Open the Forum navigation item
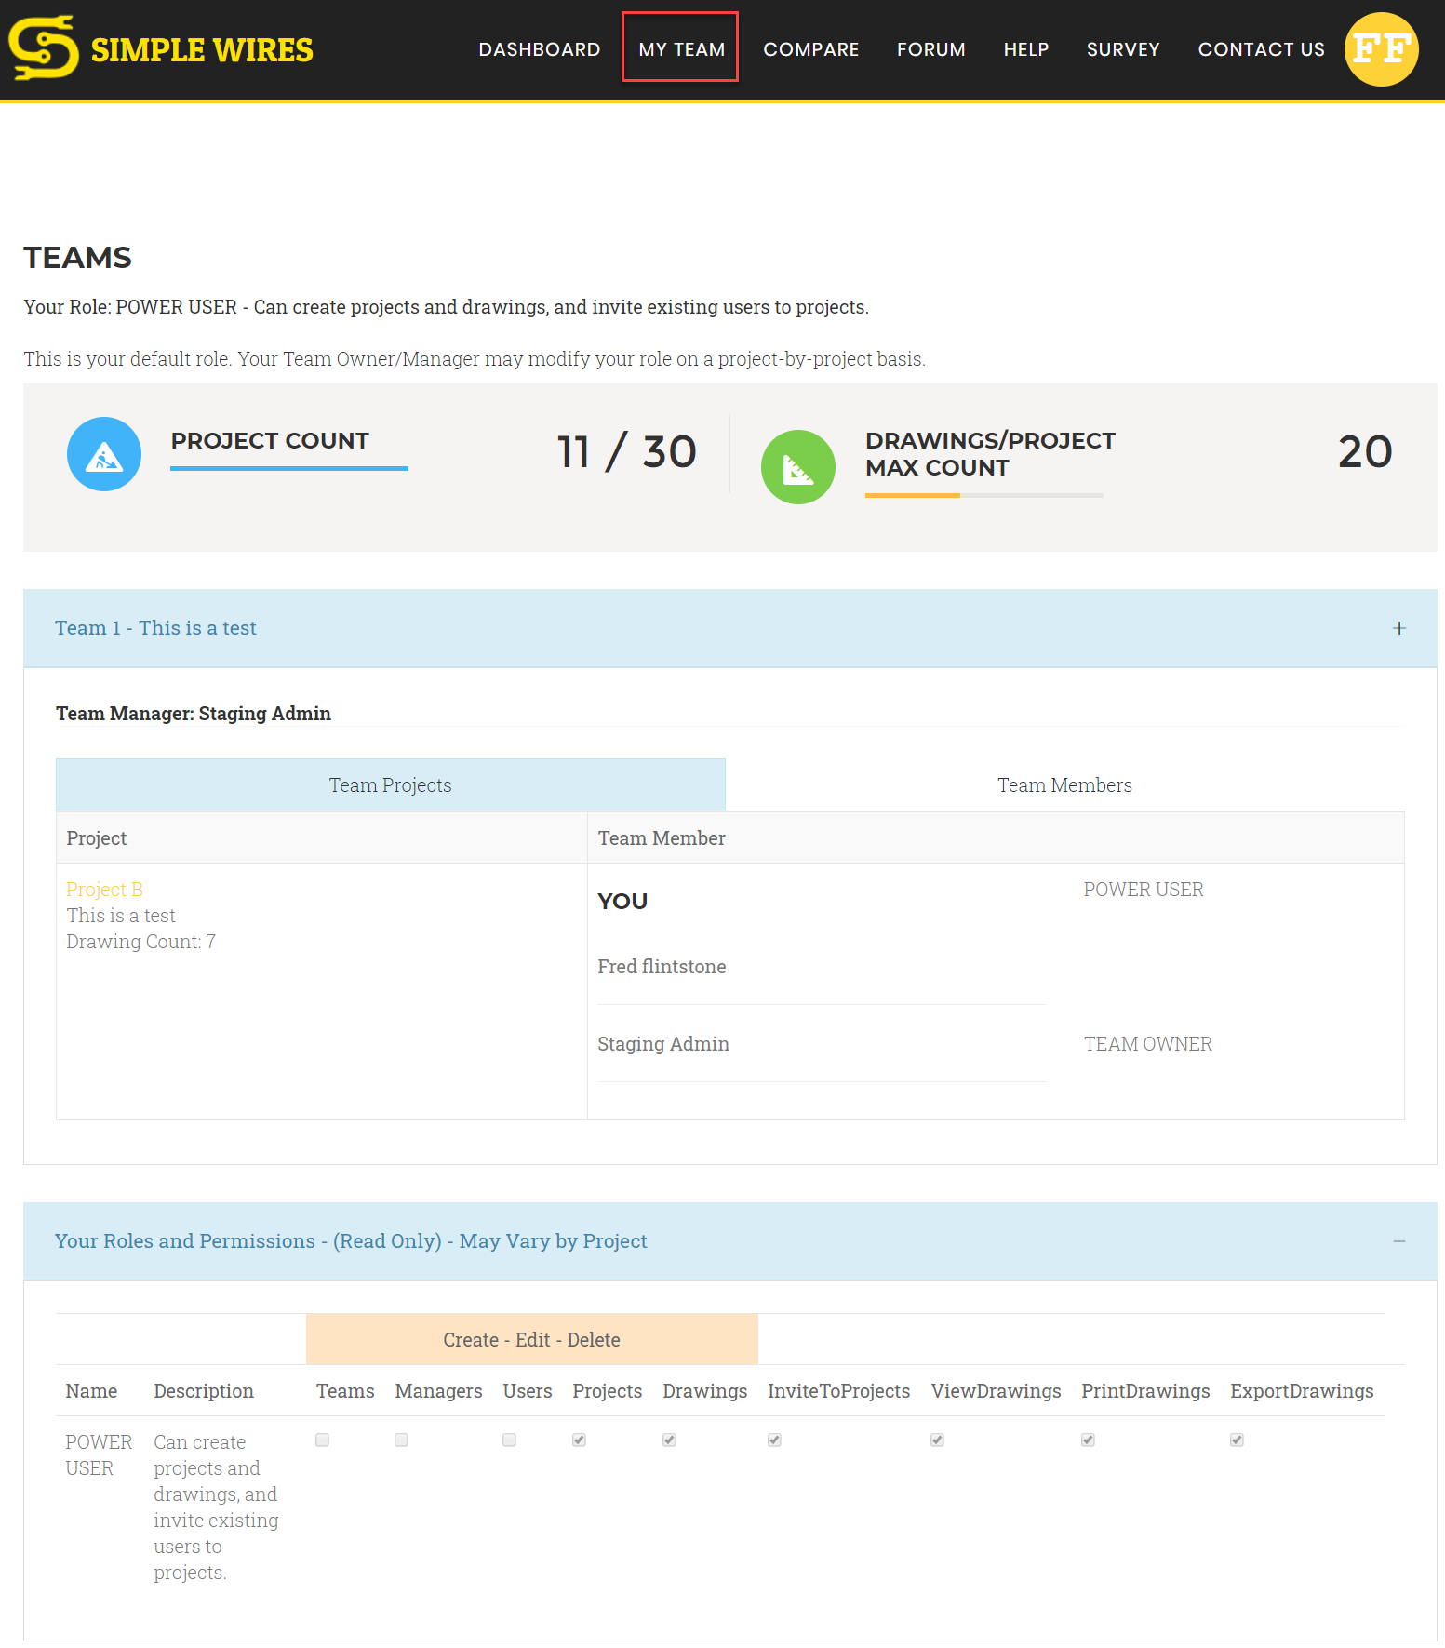This screenshot has height=1648, width=1445. coord(930,49)
